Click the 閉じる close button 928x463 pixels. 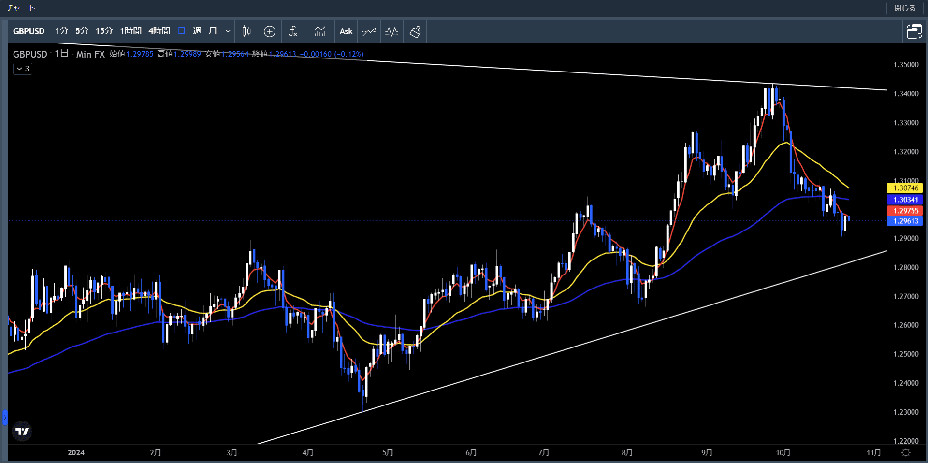(905, 8)
